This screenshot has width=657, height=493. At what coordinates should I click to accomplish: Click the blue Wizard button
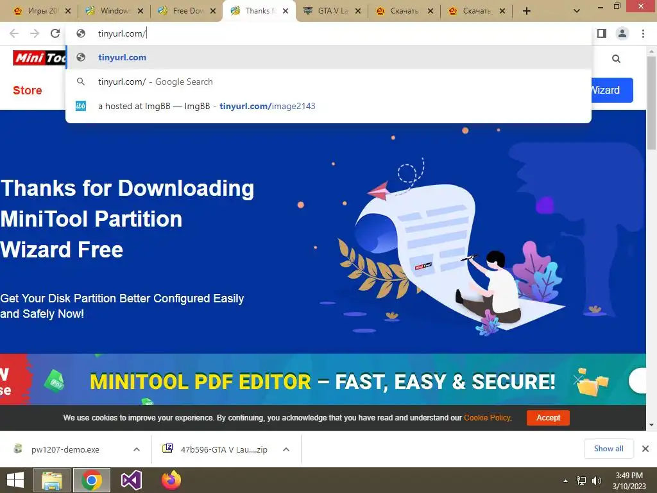click(612, 90)
